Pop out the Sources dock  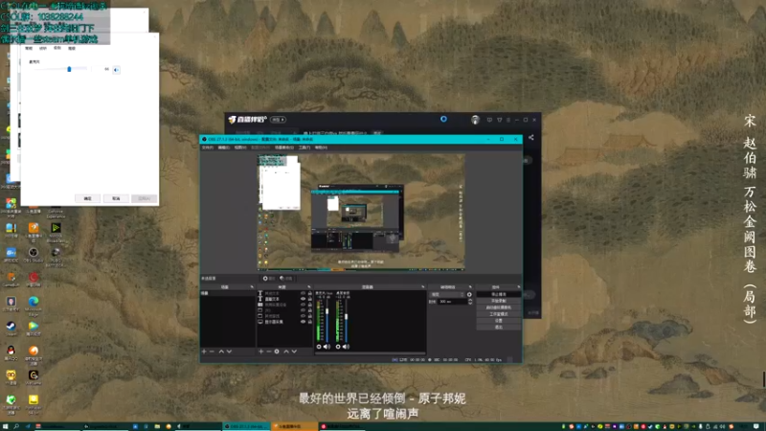coord(309,286)
